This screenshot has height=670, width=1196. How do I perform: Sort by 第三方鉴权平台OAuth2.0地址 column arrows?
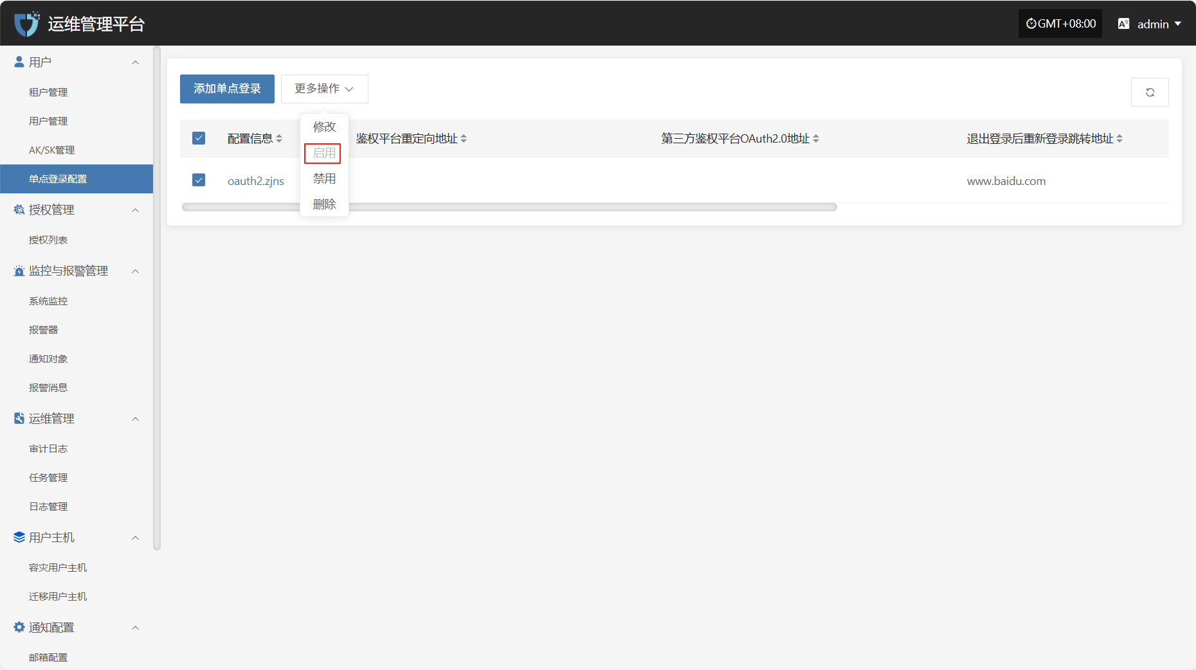[816, 138]
